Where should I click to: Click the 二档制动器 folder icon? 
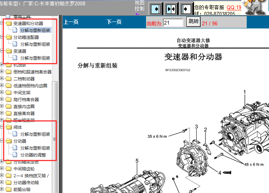click(8, 78)
